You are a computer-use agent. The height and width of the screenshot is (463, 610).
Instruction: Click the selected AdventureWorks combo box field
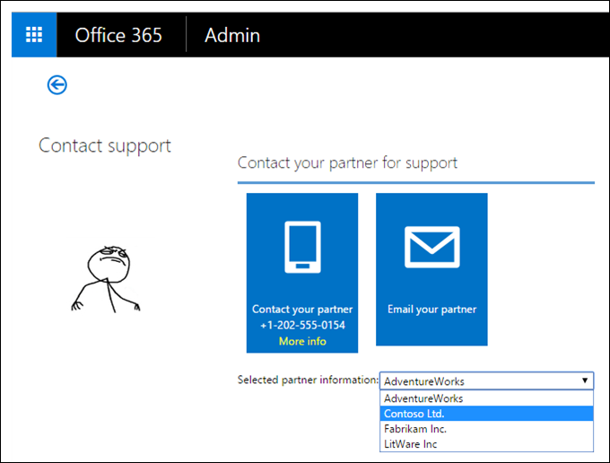[x=477, y=380]
